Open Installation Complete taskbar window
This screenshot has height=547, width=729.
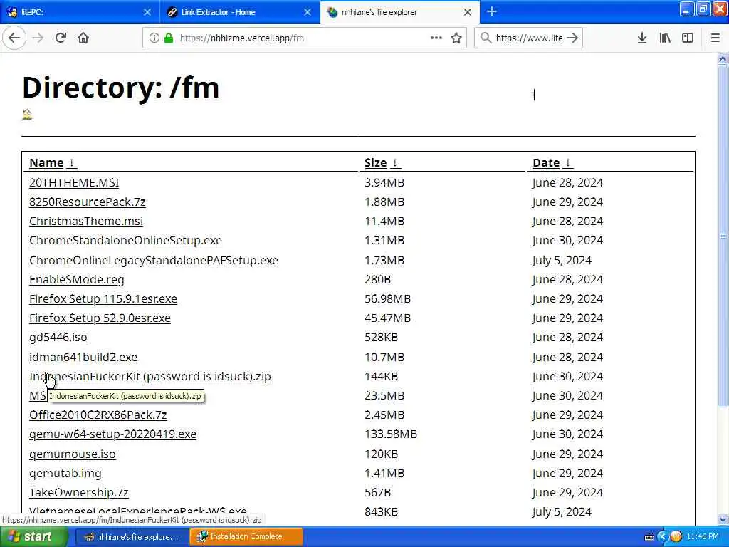[246, 537]
